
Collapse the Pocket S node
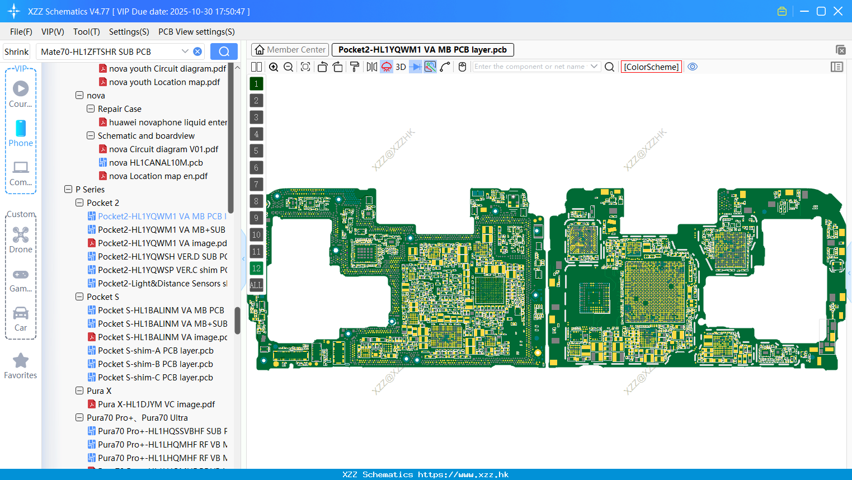point(79,297)
